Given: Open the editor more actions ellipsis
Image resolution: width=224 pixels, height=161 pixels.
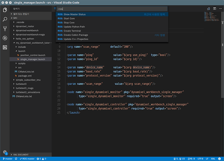Looking at the screenshot, I should (x=221, y=9).
